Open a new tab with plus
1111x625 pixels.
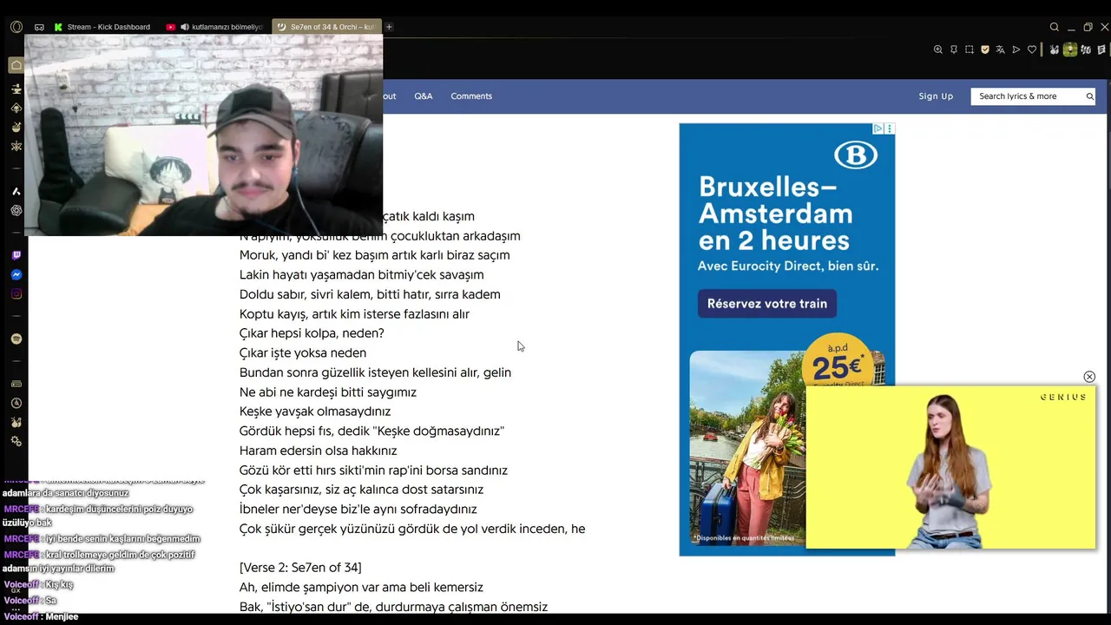pyautogui.click(x=389, y=27)
